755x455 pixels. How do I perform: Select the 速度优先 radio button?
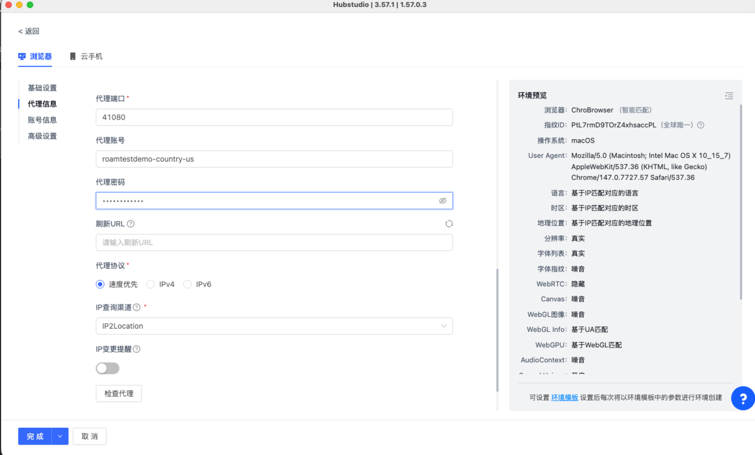pos(100,284)
